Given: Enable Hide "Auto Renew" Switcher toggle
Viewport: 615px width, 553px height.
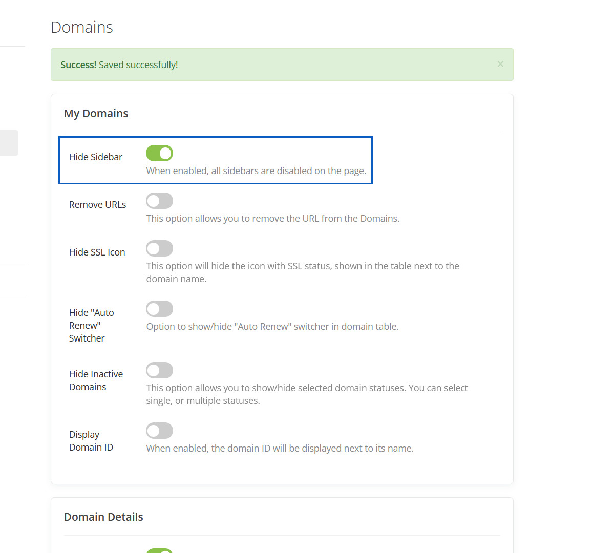Looking at the screenshot, I should (x=159, y=309).
